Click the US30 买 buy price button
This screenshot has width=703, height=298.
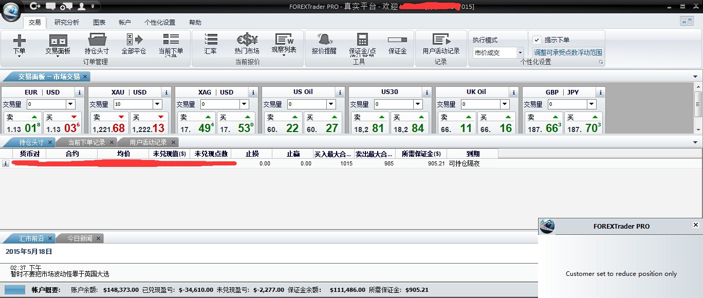pyautogui.click(x=410, y=123)
